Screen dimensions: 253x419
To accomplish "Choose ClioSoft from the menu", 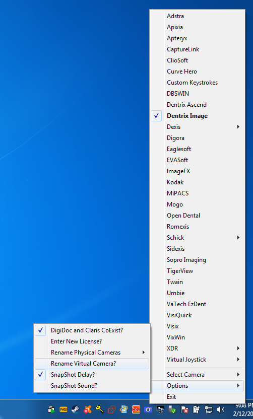I will pos(198,60).
